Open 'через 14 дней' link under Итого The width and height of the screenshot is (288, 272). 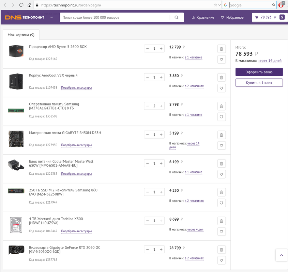tap(270, 61)
